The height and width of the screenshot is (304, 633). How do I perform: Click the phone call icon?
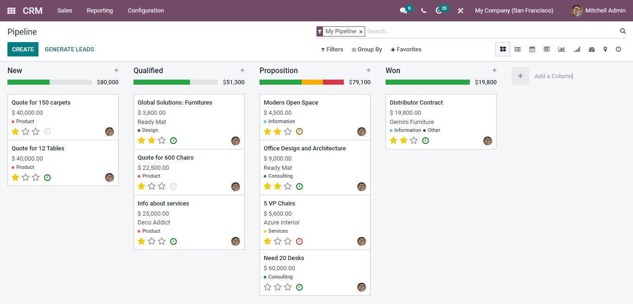pos(424,11)
